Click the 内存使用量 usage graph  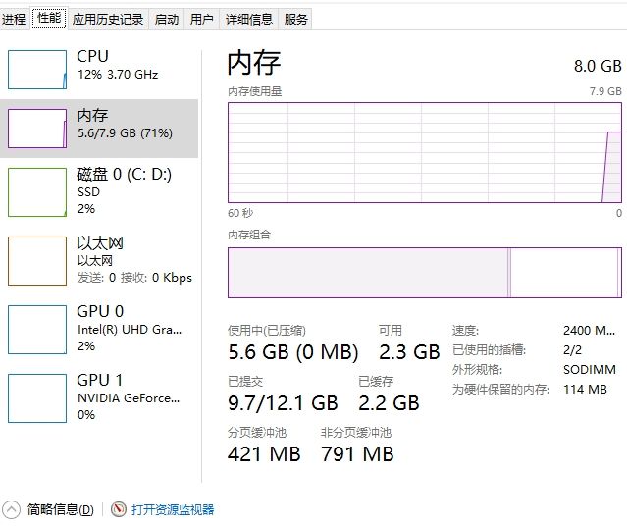pyautogui.click(x=424, y=151)
